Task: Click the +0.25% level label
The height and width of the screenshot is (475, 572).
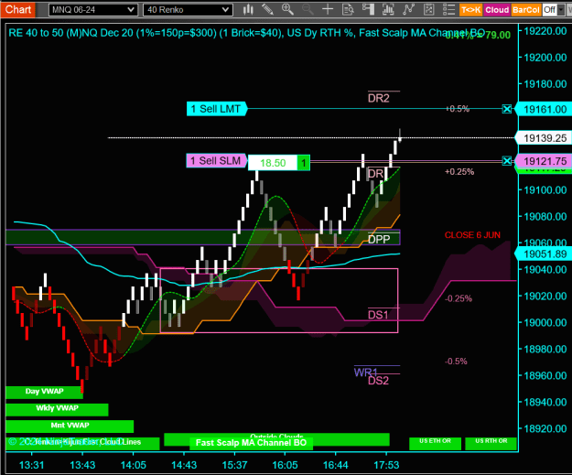Action: coord(459,171)
